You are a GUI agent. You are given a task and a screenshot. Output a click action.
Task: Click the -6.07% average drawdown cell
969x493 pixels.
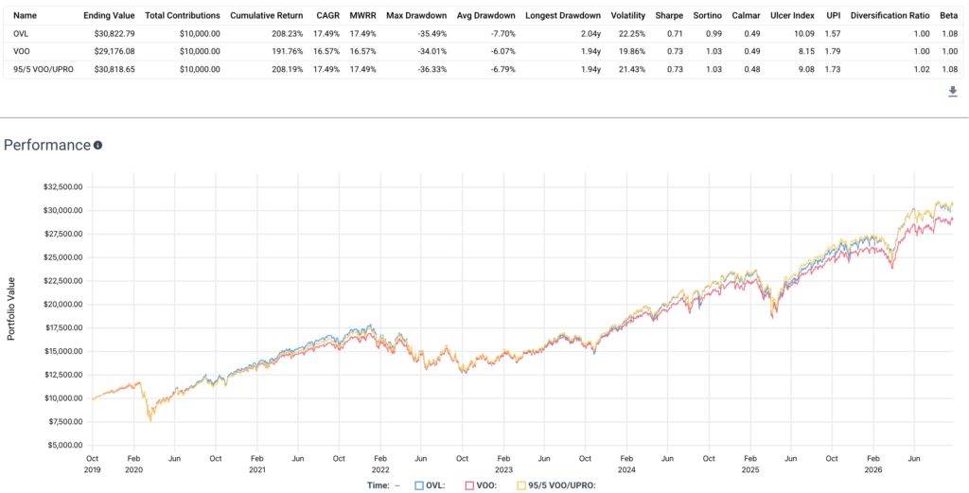(502, 52)
